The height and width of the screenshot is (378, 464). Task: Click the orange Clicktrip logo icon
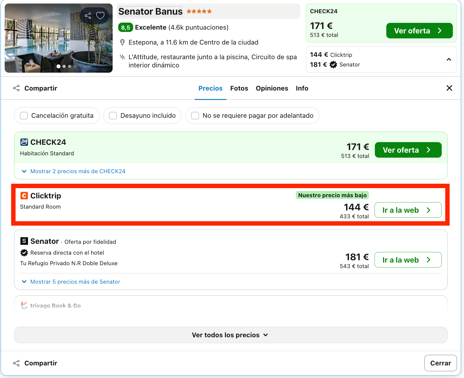(x=24, y=195)
